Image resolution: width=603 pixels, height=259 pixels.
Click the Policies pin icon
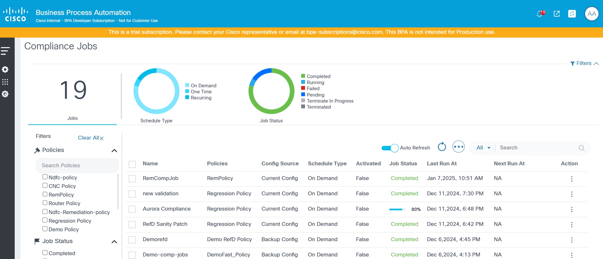37,150
